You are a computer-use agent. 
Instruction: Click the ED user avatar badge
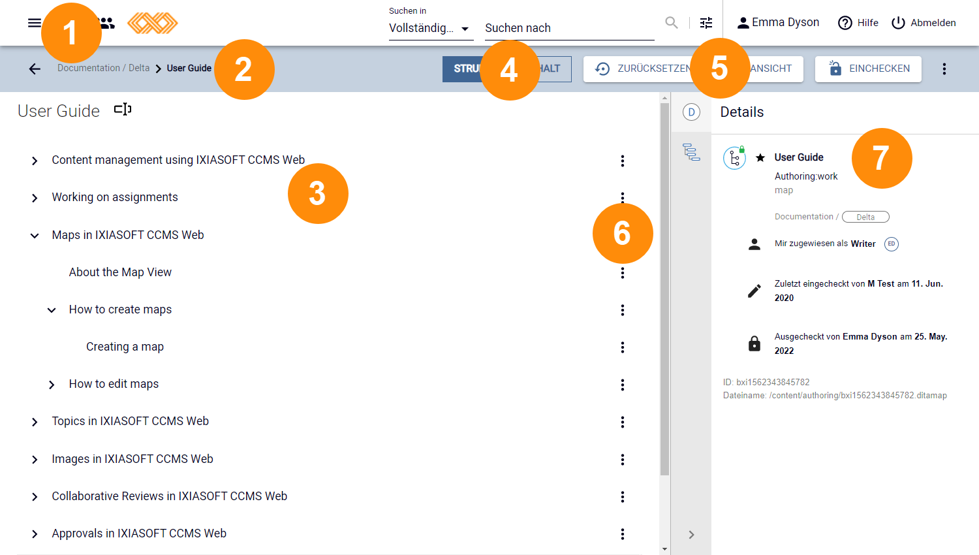pos(891,244)
